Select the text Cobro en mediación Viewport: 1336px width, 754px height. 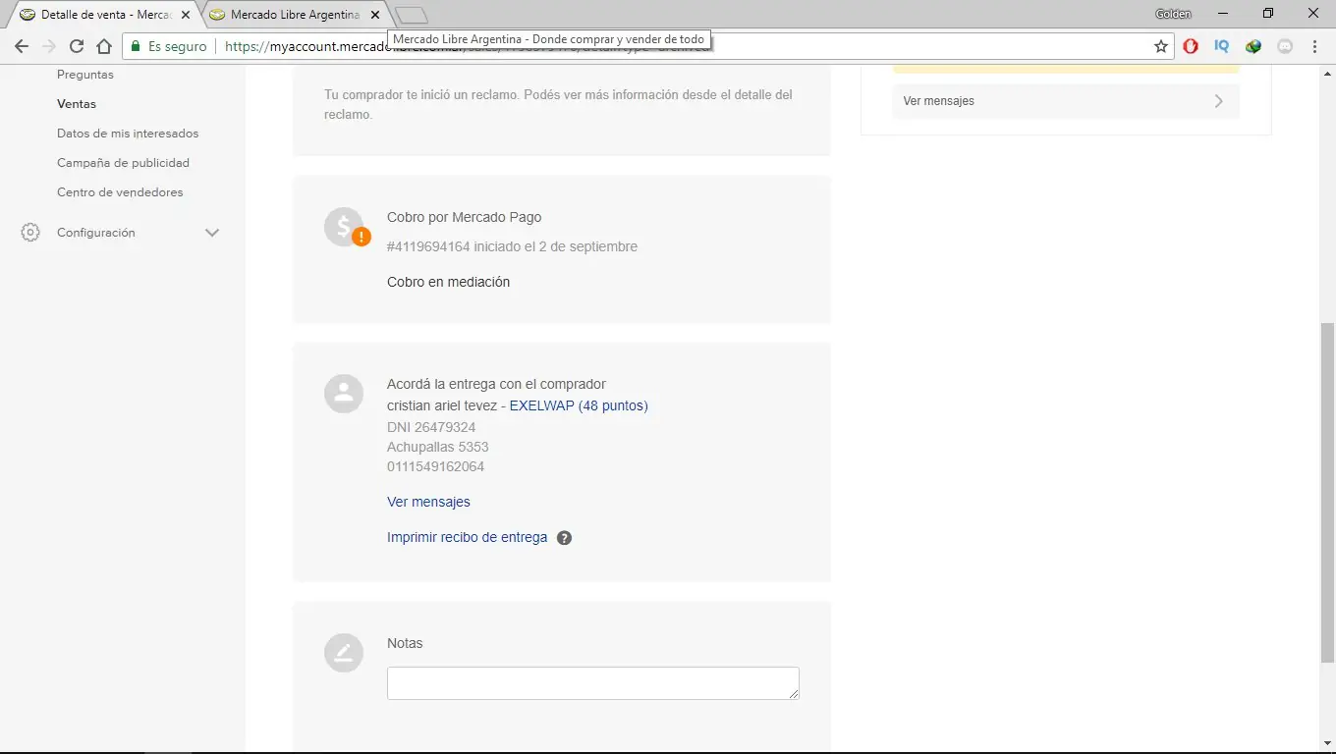(448, 282)
